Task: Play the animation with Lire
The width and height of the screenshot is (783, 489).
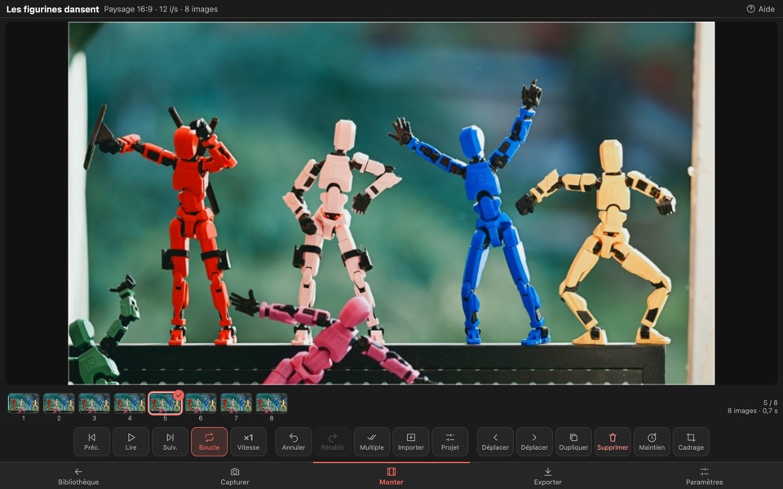Action: (130, 442)
